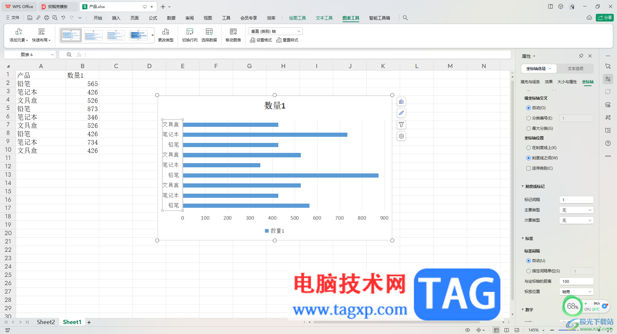Open the Major type (主要类型) dropdown

(577, 210)
